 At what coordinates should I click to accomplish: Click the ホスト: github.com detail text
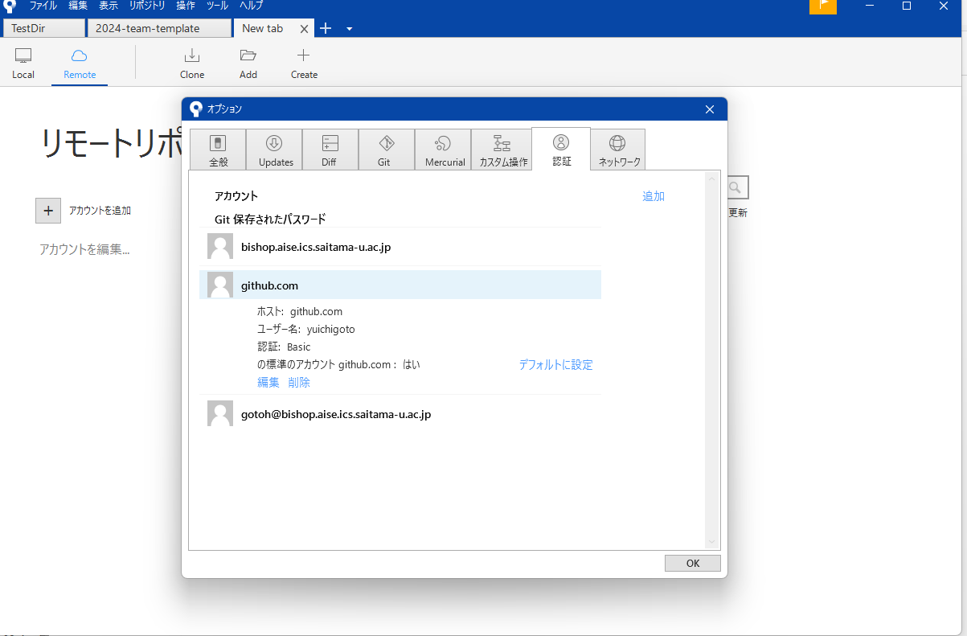(x=300, y=311)
